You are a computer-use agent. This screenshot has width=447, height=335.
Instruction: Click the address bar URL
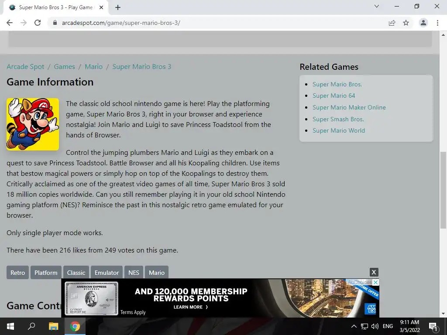coord(121,23)
